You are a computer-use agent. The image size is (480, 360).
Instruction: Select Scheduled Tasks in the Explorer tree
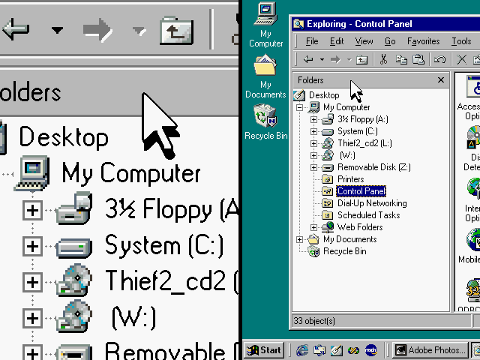click(x=368, y=215)
